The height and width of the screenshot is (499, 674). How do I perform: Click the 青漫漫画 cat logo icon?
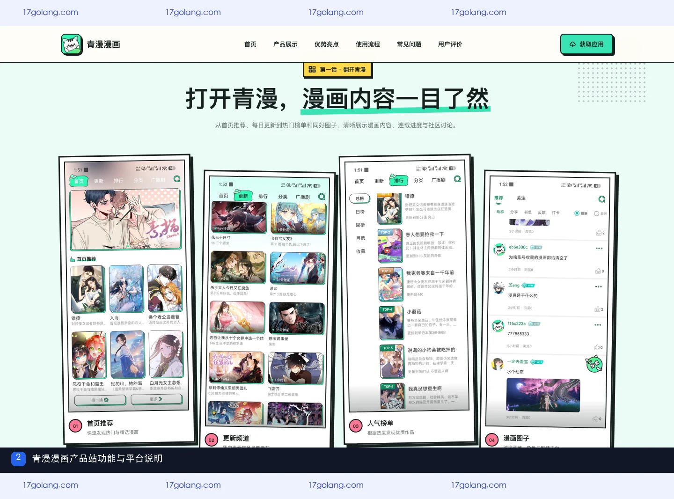72,44
